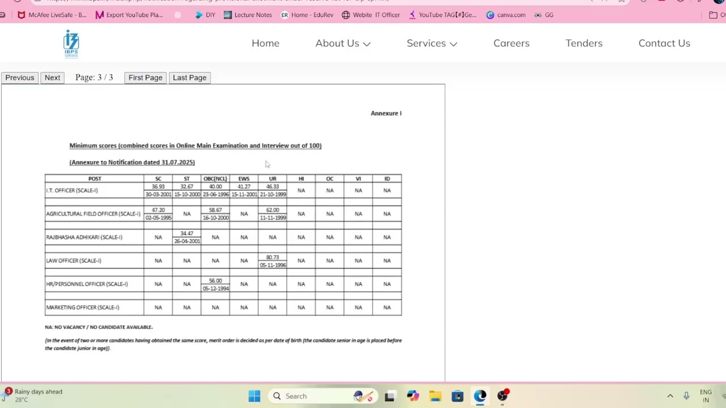The image size is (726, 408).
Task: Open Task View on the taskbar
Action: (x=390, y=396)
